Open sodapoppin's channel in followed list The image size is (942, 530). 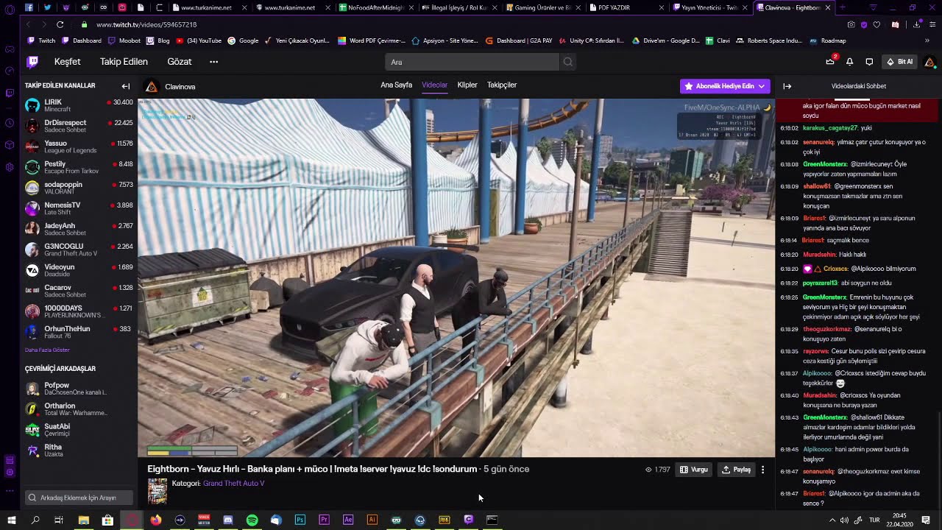(x=79, y=188)
